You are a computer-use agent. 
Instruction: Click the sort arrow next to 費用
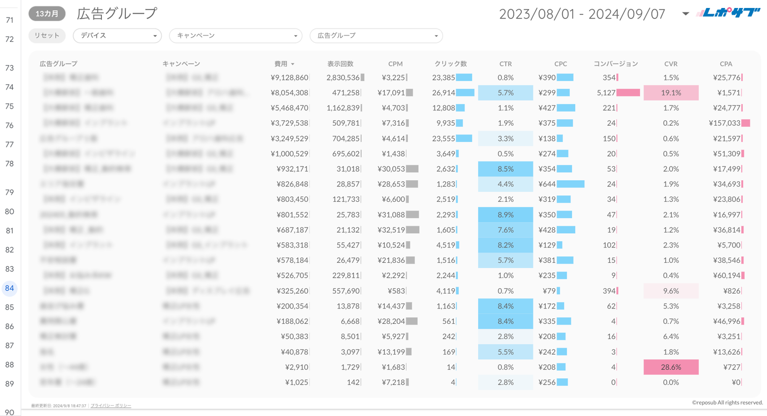(292, 64)
